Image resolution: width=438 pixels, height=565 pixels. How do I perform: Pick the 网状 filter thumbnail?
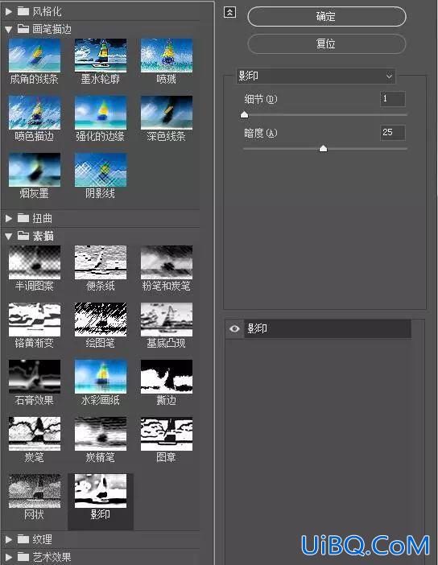pyautogui.click(x=35, y=491)
